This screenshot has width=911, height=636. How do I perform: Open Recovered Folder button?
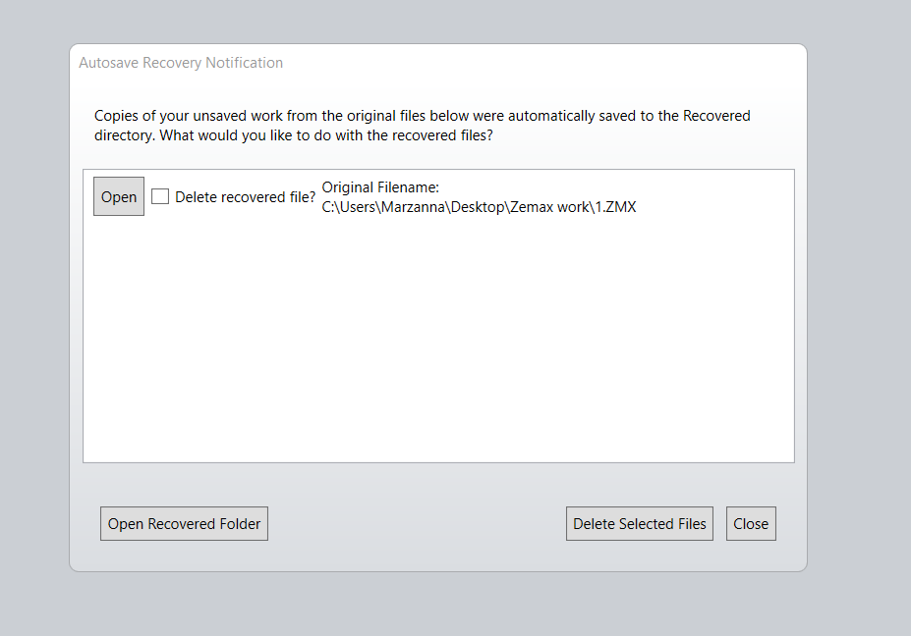184,523
